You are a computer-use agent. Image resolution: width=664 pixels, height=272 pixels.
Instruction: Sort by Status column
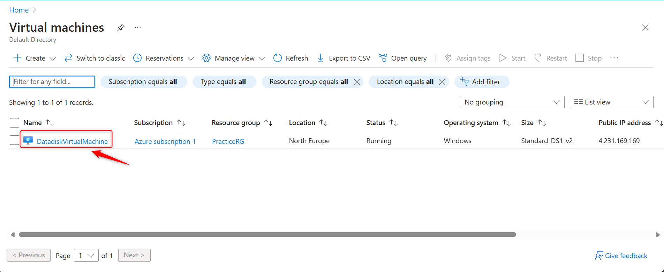(382, 123)
